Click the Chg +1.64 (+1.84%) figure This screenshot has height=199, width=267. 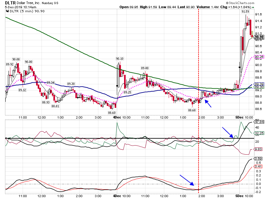[236, 7]
